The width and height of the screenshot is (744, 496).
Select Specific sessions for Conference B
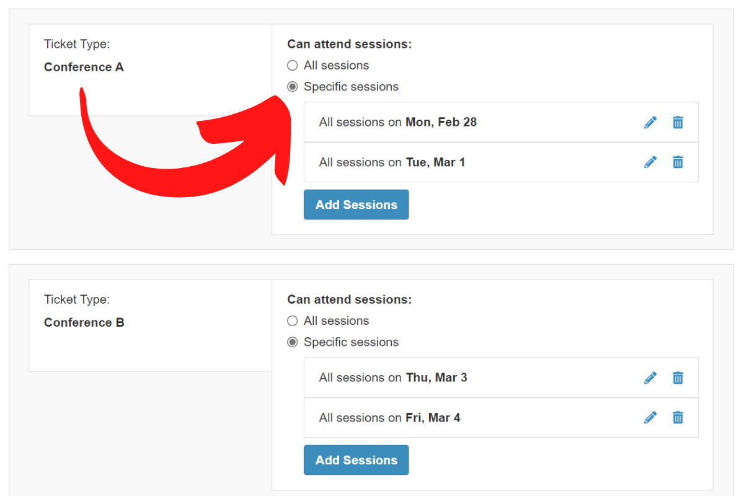pyautogui.click(x=293, y=342)
